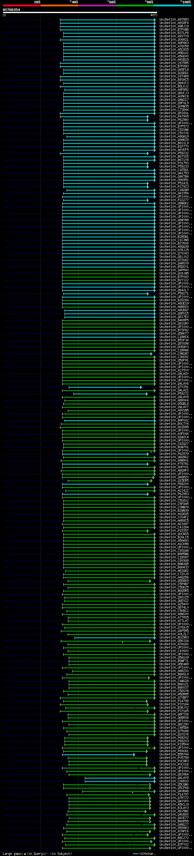Click the UniRef100_Q15ER5 label
The height and width of the screenshot is (856, 194).
pos(174,480)
